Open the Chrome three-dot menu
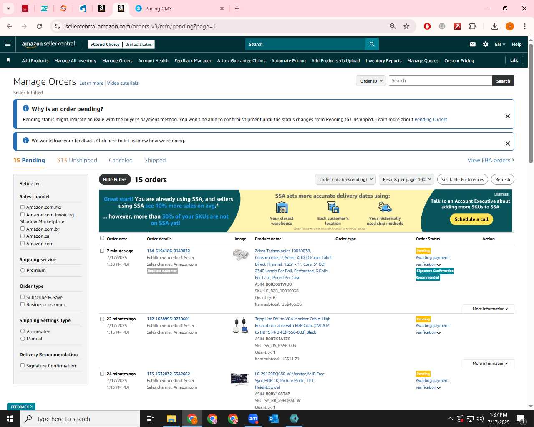 click(x=525, y=26)
